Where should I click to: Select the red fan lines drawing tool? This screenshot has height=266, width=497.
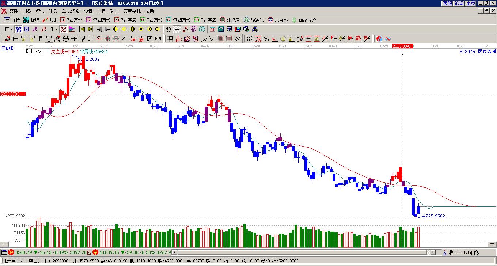pos(179,39)
